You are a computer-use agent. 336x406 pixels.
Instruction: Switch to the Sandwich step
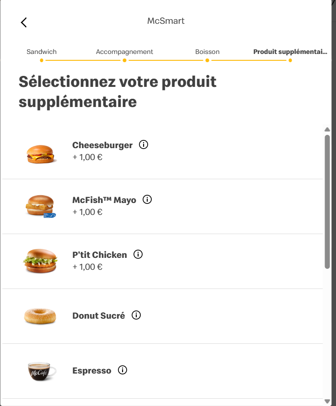point(42,52)
